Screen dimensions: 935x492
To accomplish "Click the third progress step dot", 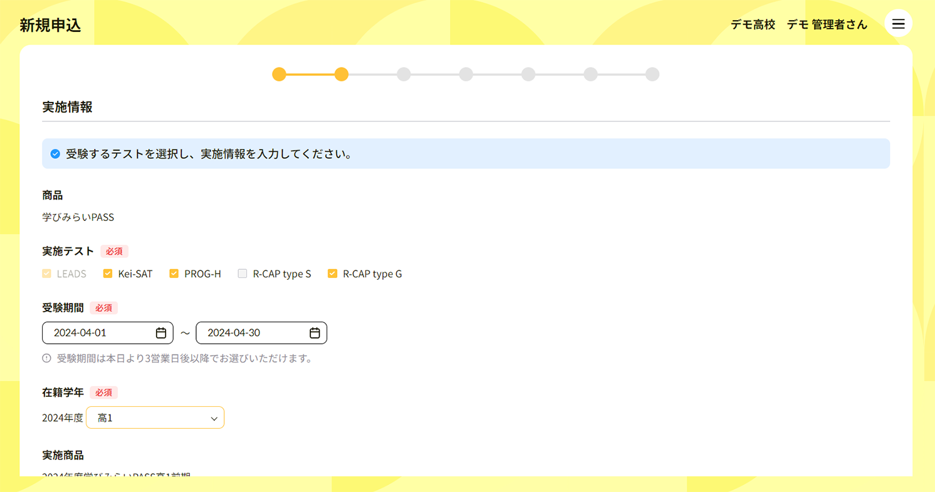I will point(404,74).
